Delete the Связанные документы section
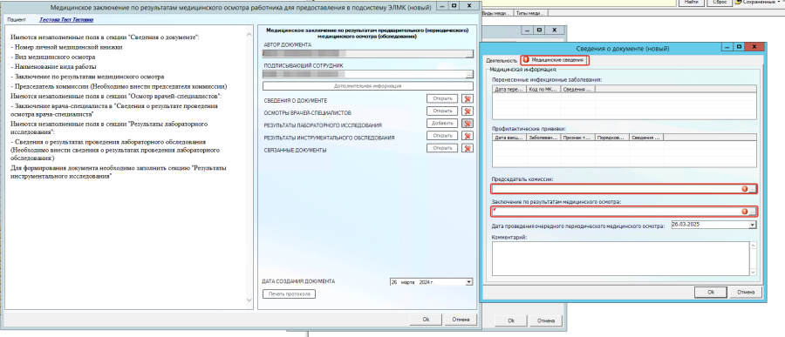The height and width of the screenshot is (337, 785). tap(468, 148)
